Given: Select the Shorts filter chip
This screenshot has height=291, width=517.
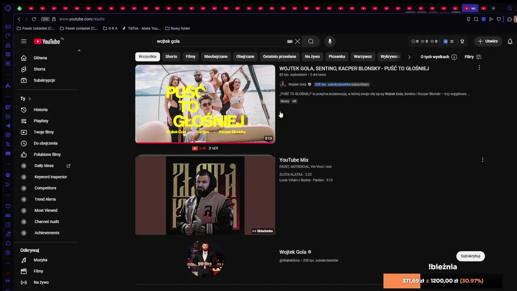Looking at the screenshot, I should pos(171,57).
